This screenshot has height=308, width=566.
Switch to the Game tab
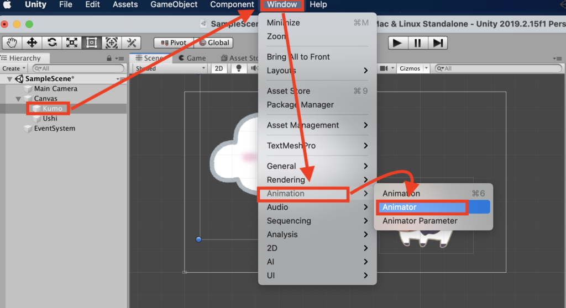(x=192, y=58)
